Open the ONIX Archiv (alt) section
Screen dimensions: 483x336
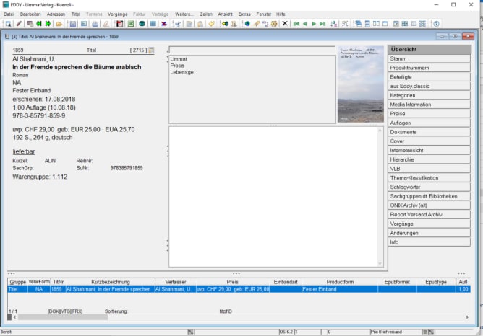click(429, 205)
